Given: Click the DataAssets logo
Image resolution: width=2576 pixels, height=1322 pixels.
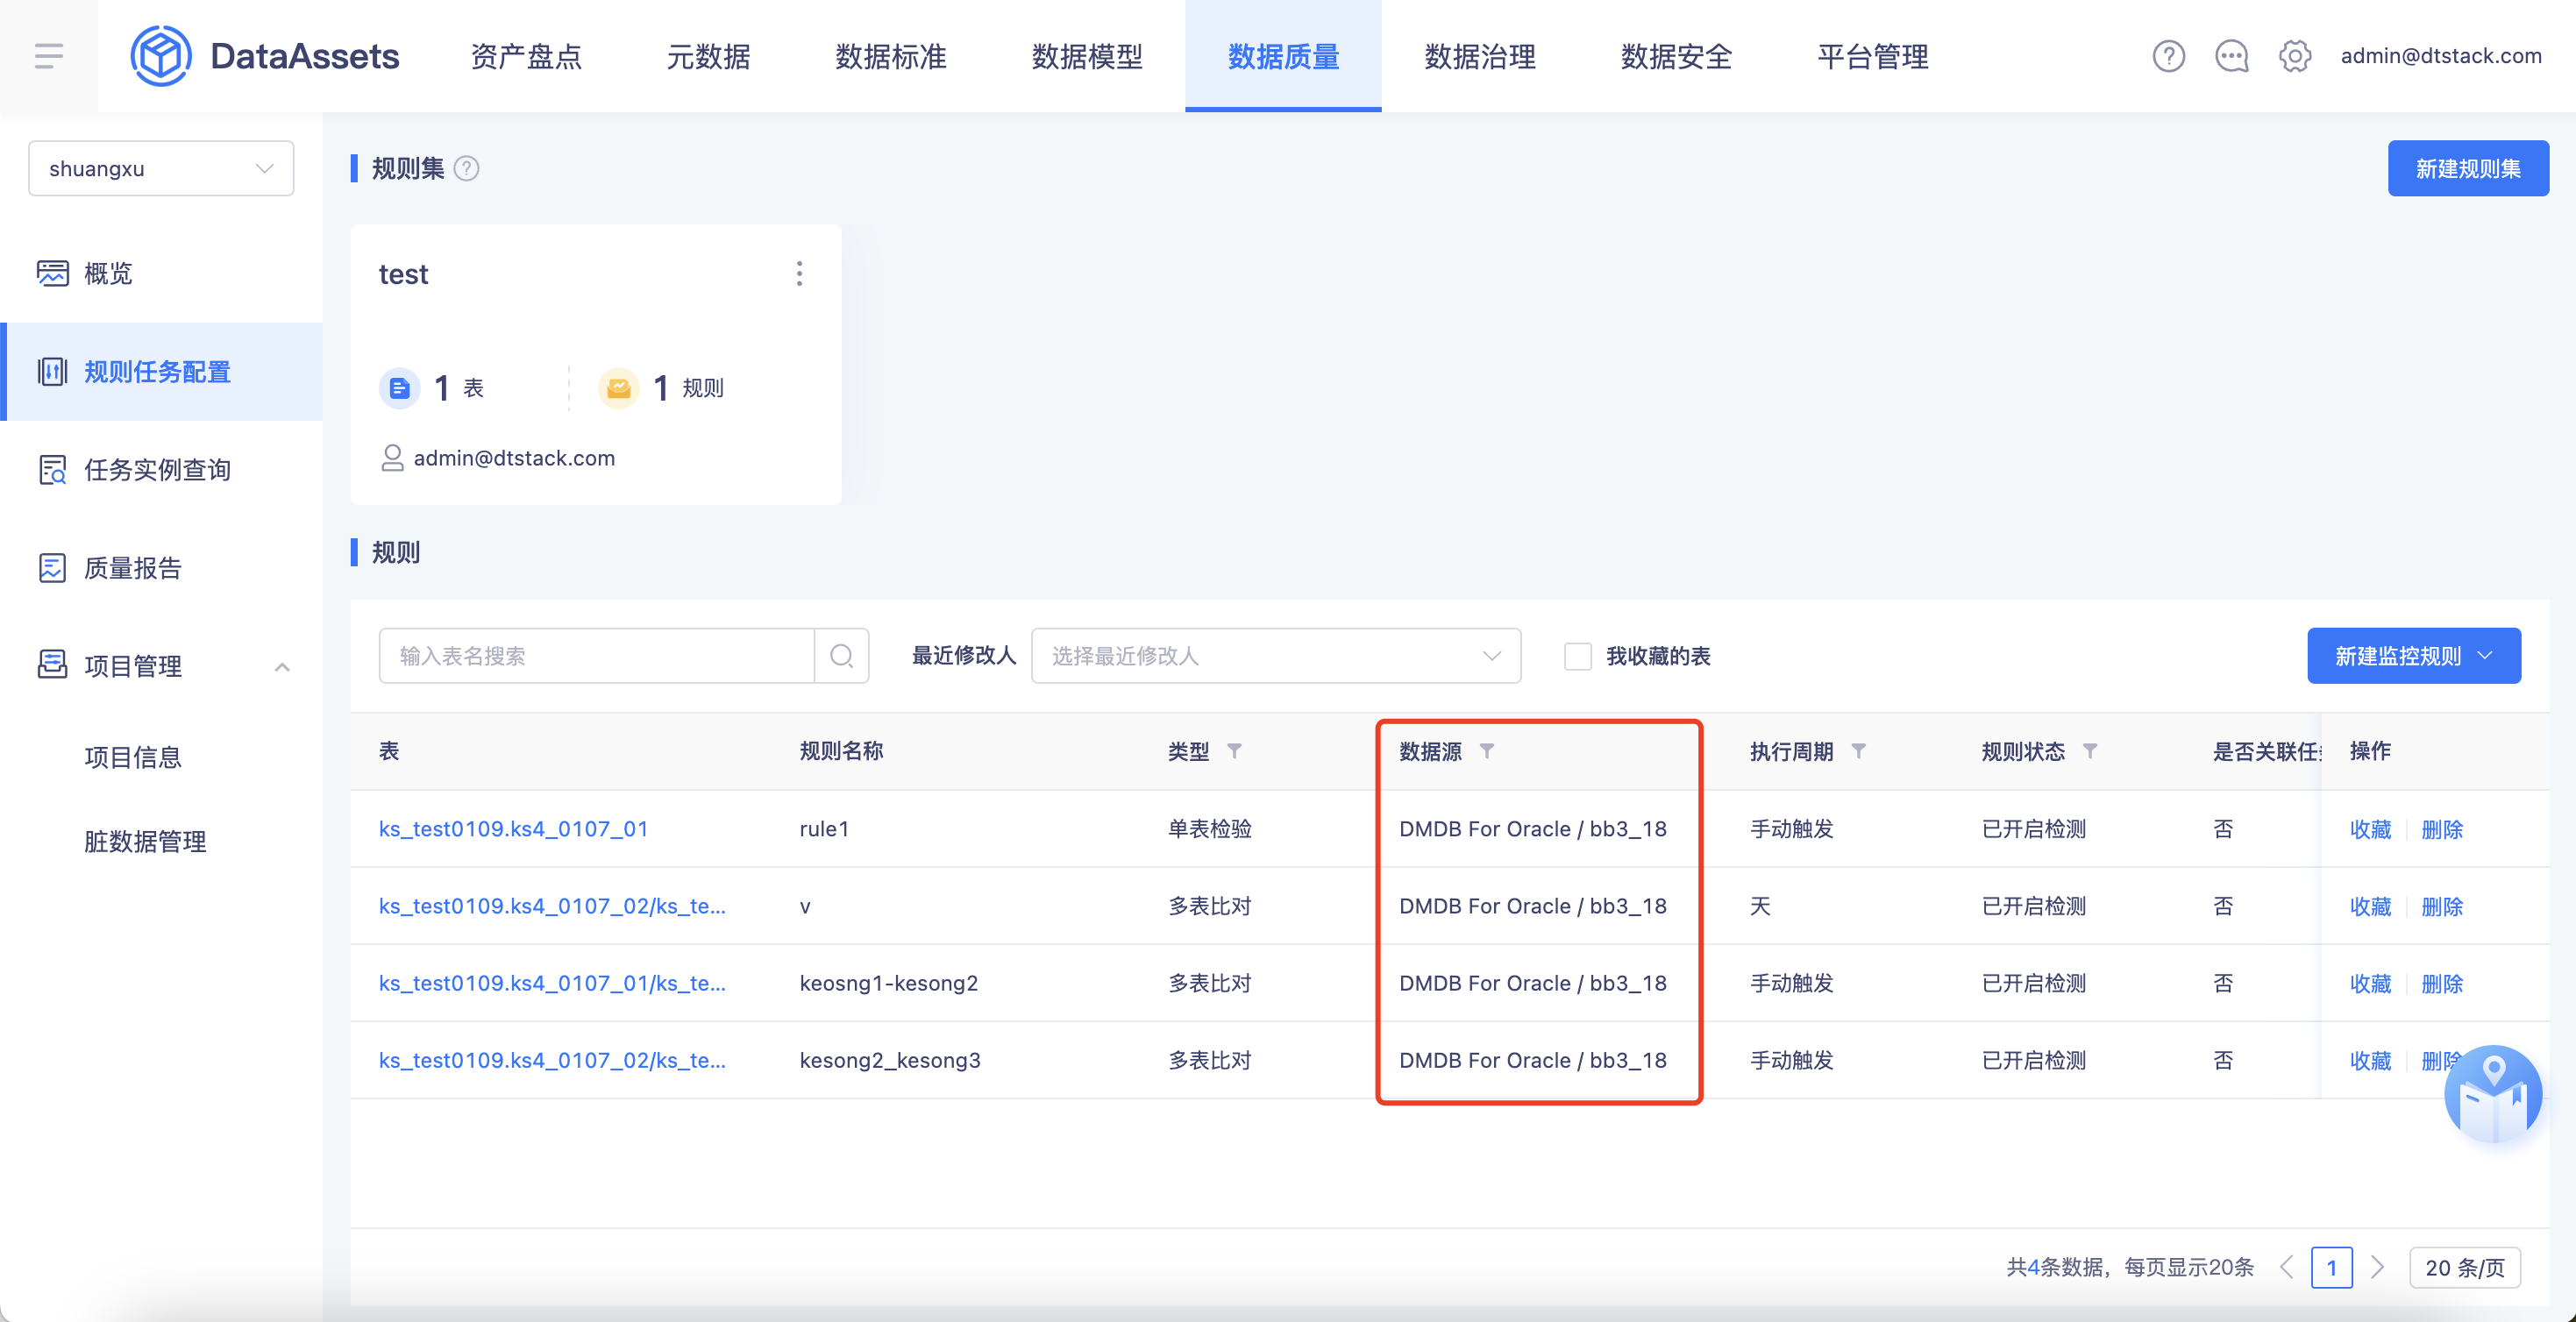Looking at the screenshot, I should pyautogui.click(x=264, y=56).
